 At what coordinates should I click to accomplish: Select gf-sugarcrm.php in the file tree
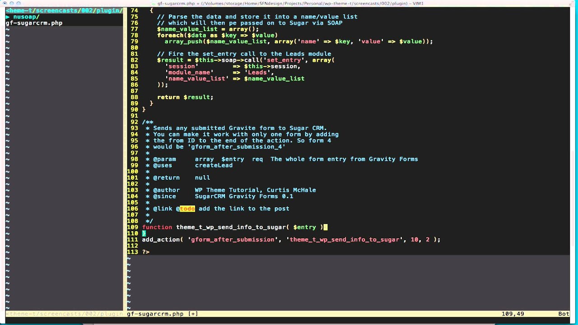coord(34,23)
